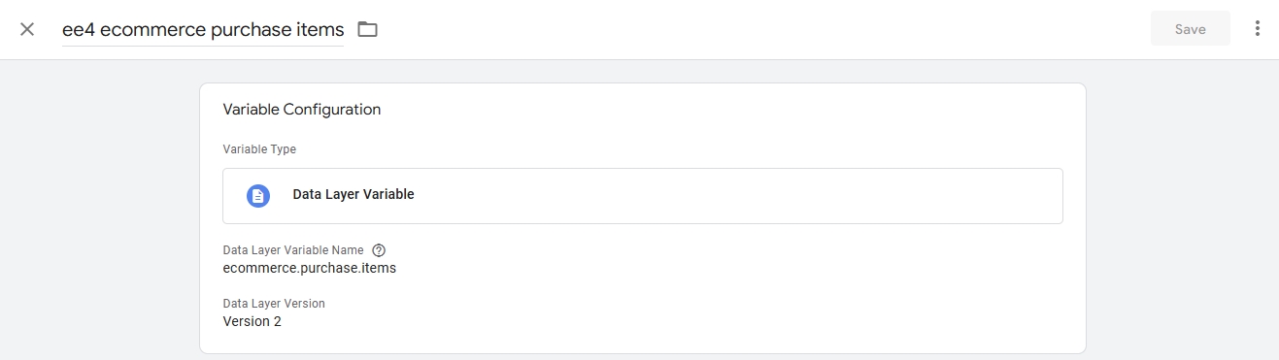The image size is (1279, 360).
Task: Close the variable editor panel
Action: pos(27,29)
